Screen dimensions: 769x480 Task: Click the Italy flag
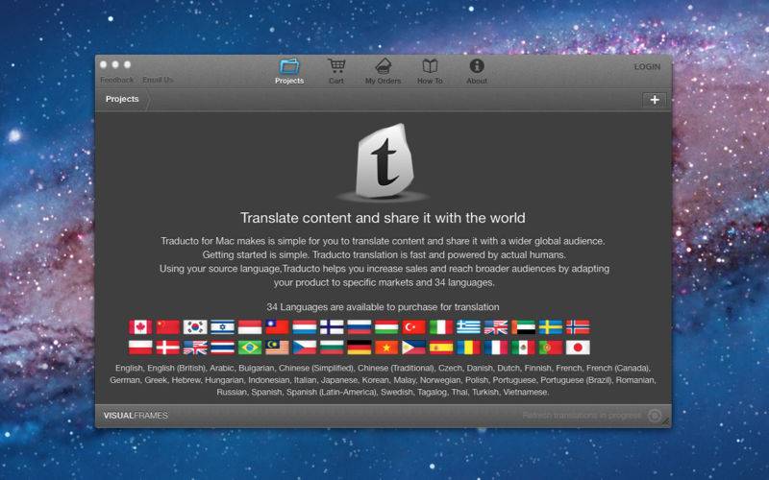tap(441, 327)
